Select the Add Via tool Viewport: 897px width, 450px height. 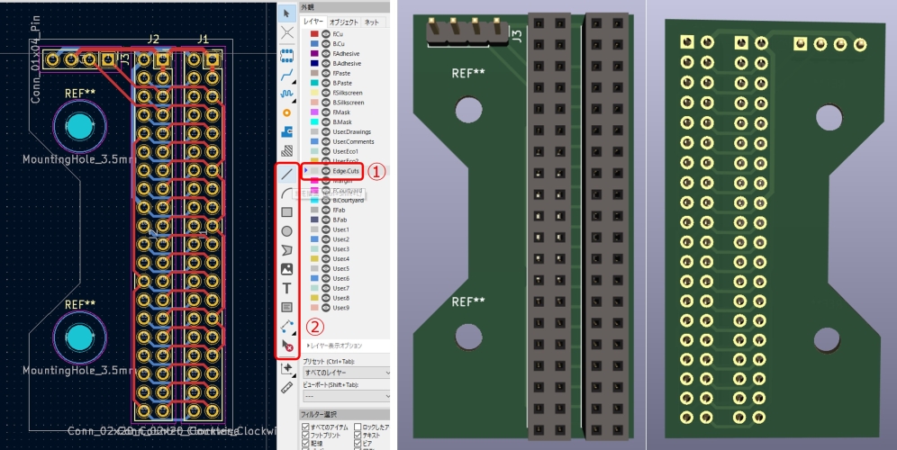point(286,112)
